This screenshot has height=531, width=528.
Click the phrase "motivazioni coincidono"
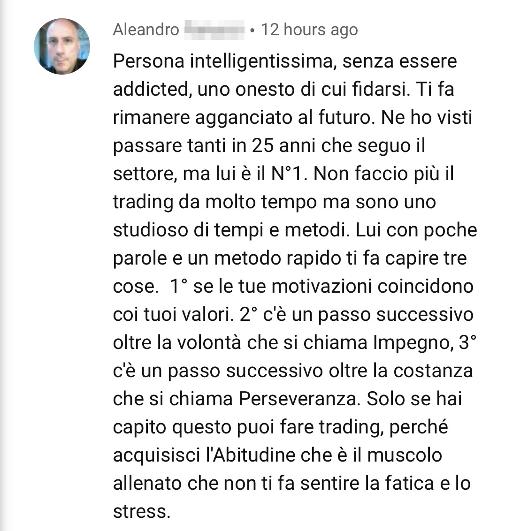372,287
